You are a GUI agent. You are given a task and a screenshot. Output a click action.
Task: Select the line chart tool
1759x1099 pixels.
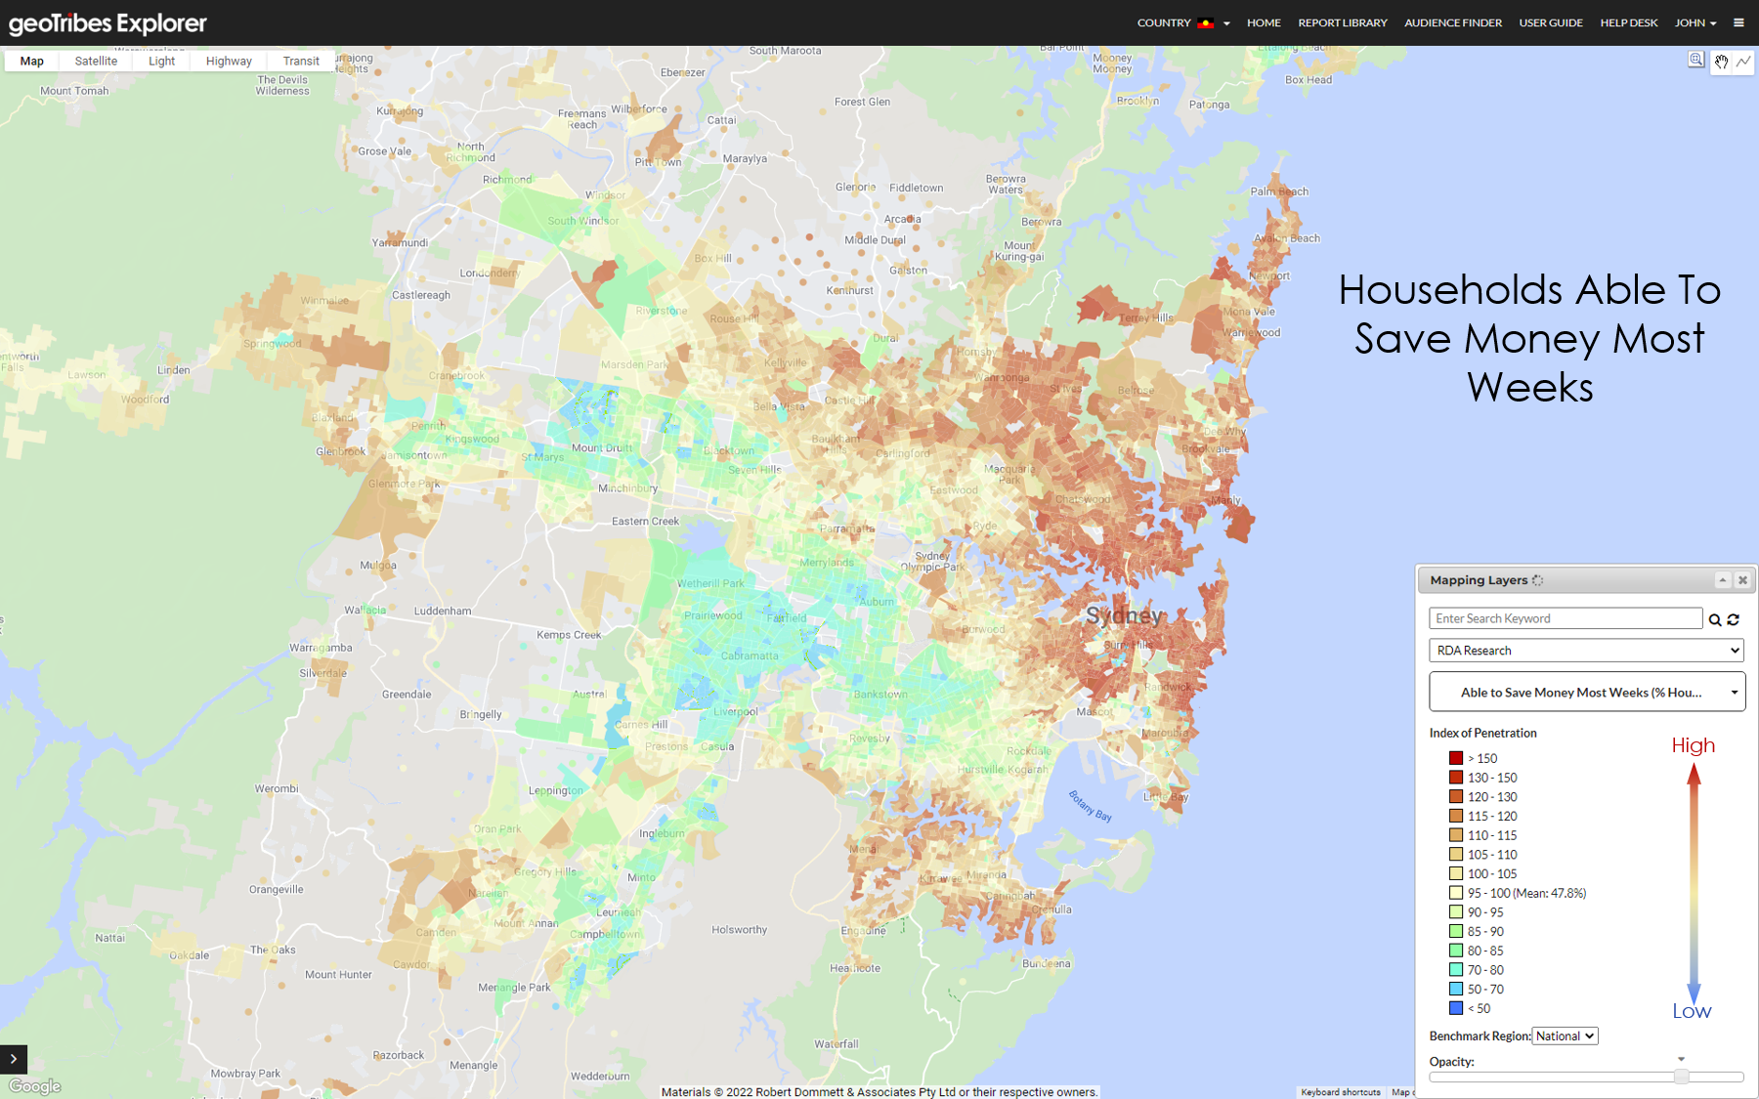(1743, 61)
